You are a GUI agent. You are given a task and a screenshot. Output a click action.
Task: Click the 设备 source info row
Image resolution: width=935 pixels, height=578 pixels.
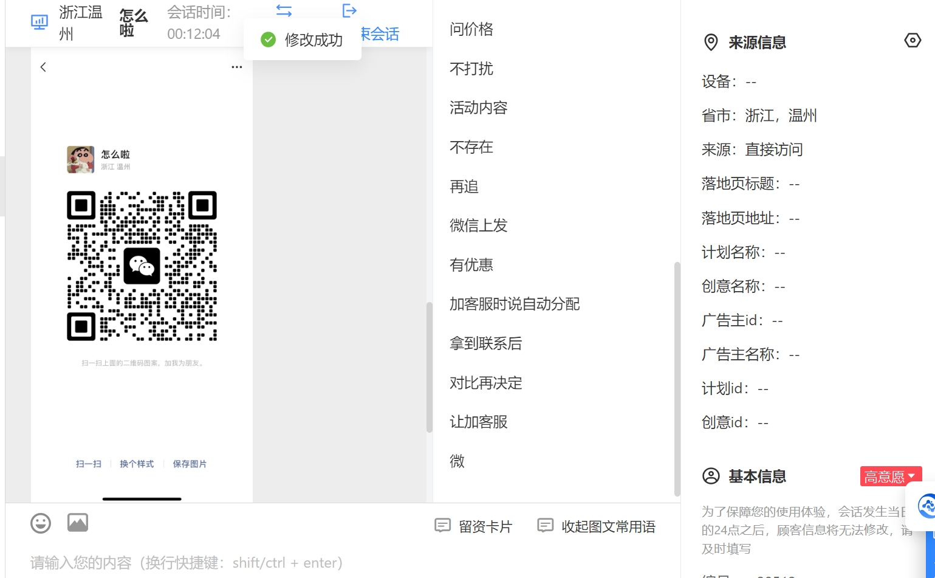729,81
